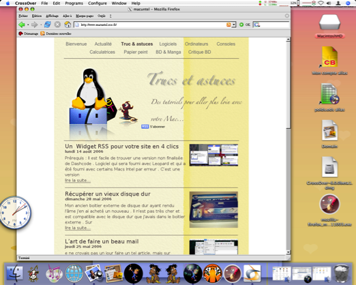This screenshot has width=356, height=285.
Task: Open the spreadsheet .ods alias desktop icon
Action: 329,93
